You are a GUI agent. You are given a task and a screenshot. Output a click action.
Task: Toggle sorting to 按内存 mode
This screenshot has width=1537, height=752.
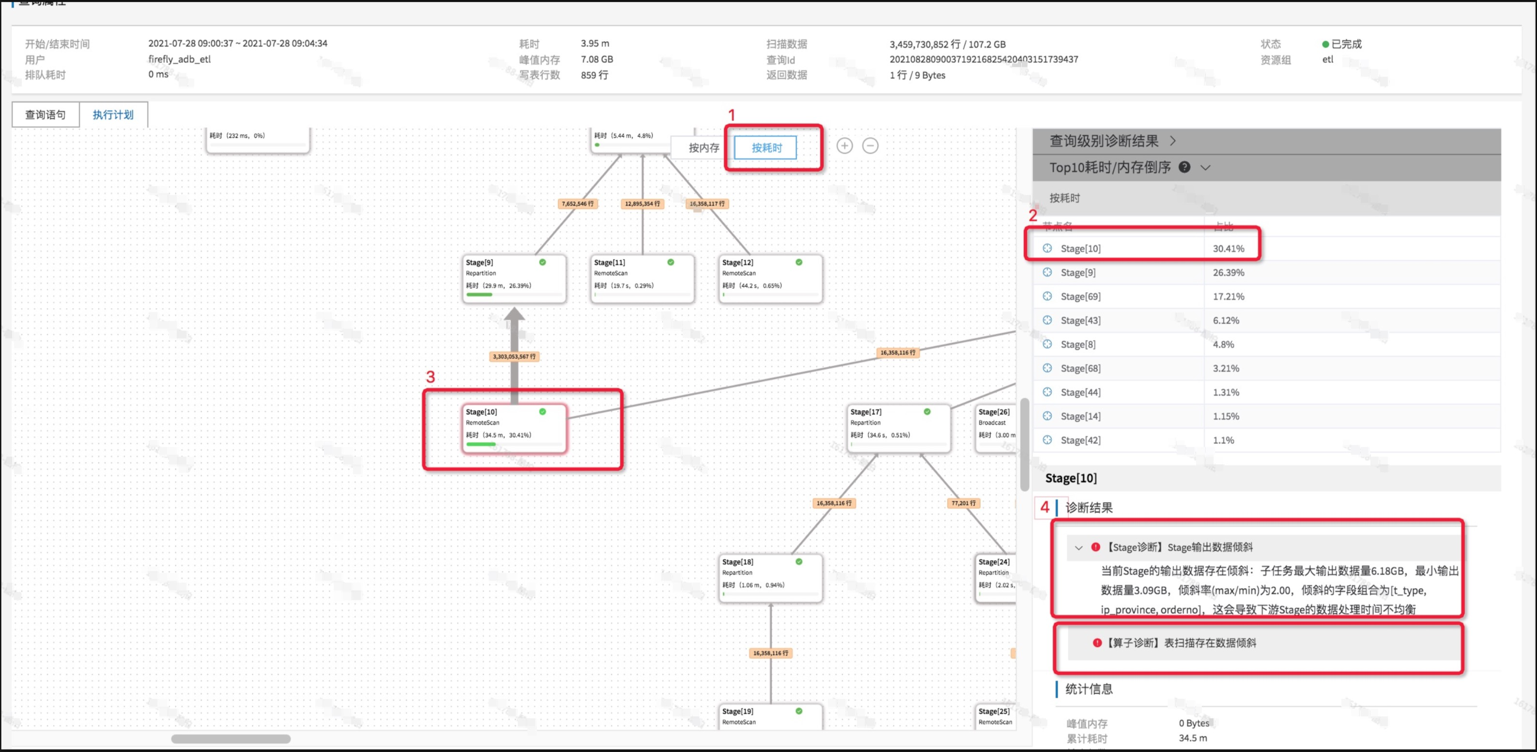click(x=704, y=147)
